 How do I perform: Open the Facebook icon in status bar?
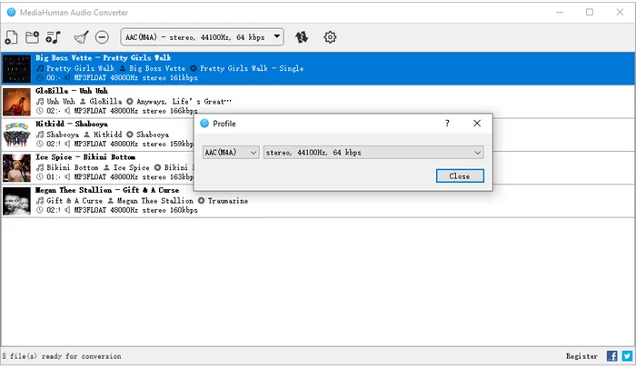coord(612,356)
